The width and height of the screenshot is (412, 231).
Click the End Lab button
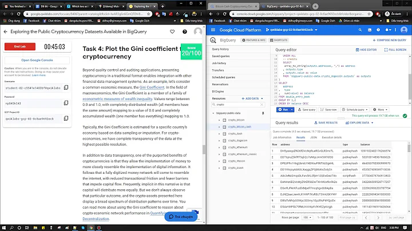20,46
